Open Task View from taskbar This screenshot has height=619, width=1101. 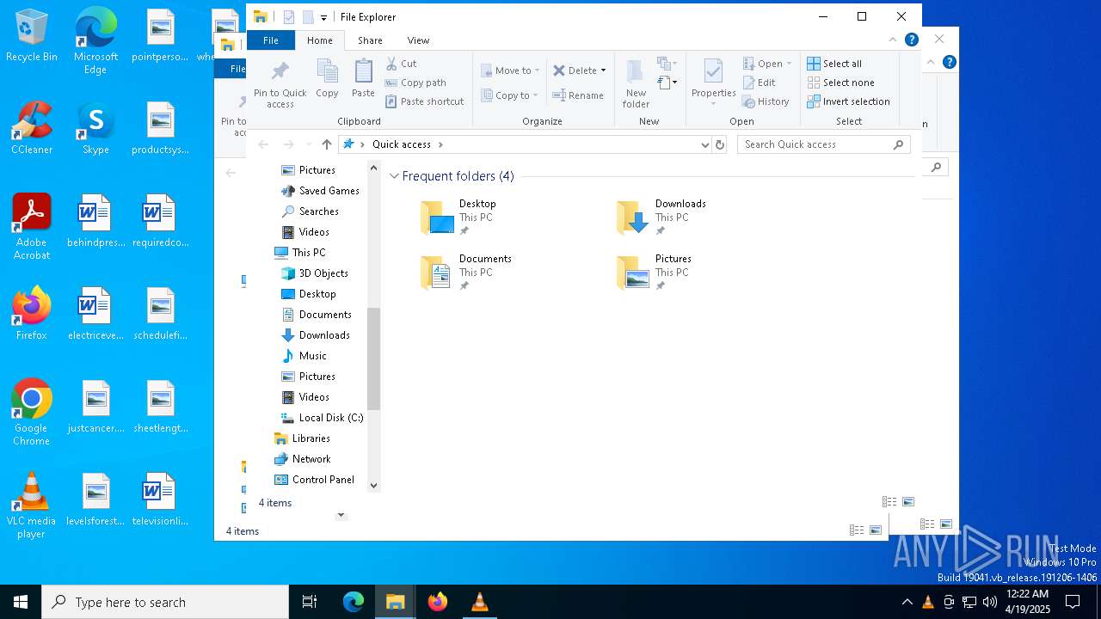310,602
